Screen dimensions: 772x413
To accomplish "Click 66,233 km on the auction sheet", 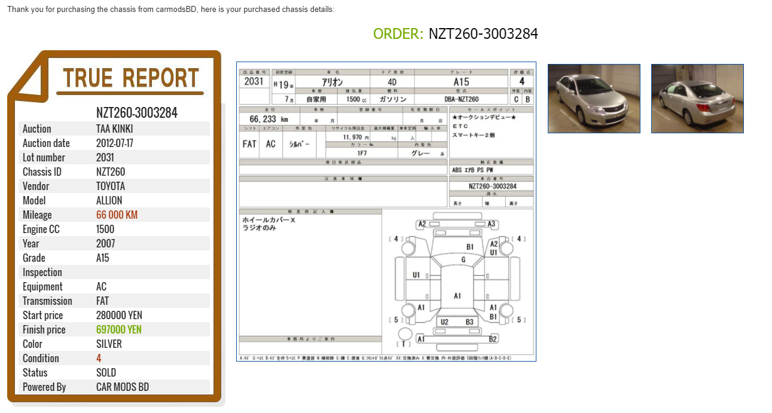I will [268, 120].
